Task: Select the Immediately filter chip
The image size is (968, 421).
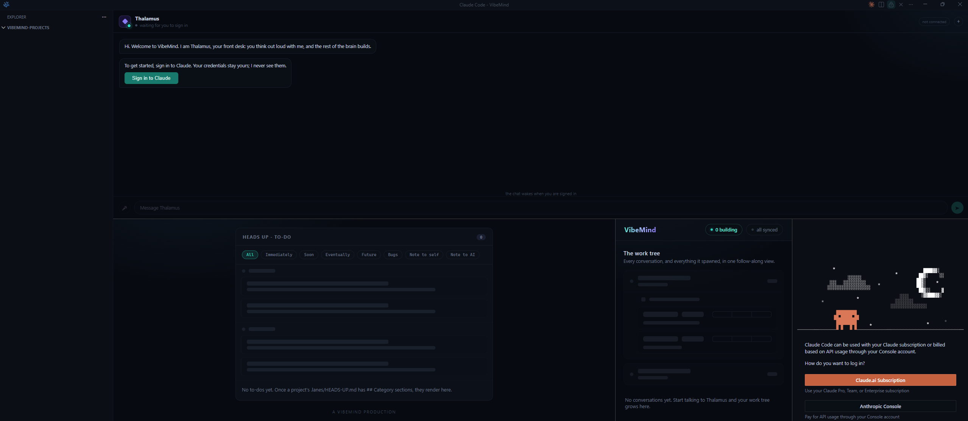Action: coord(279,255)
